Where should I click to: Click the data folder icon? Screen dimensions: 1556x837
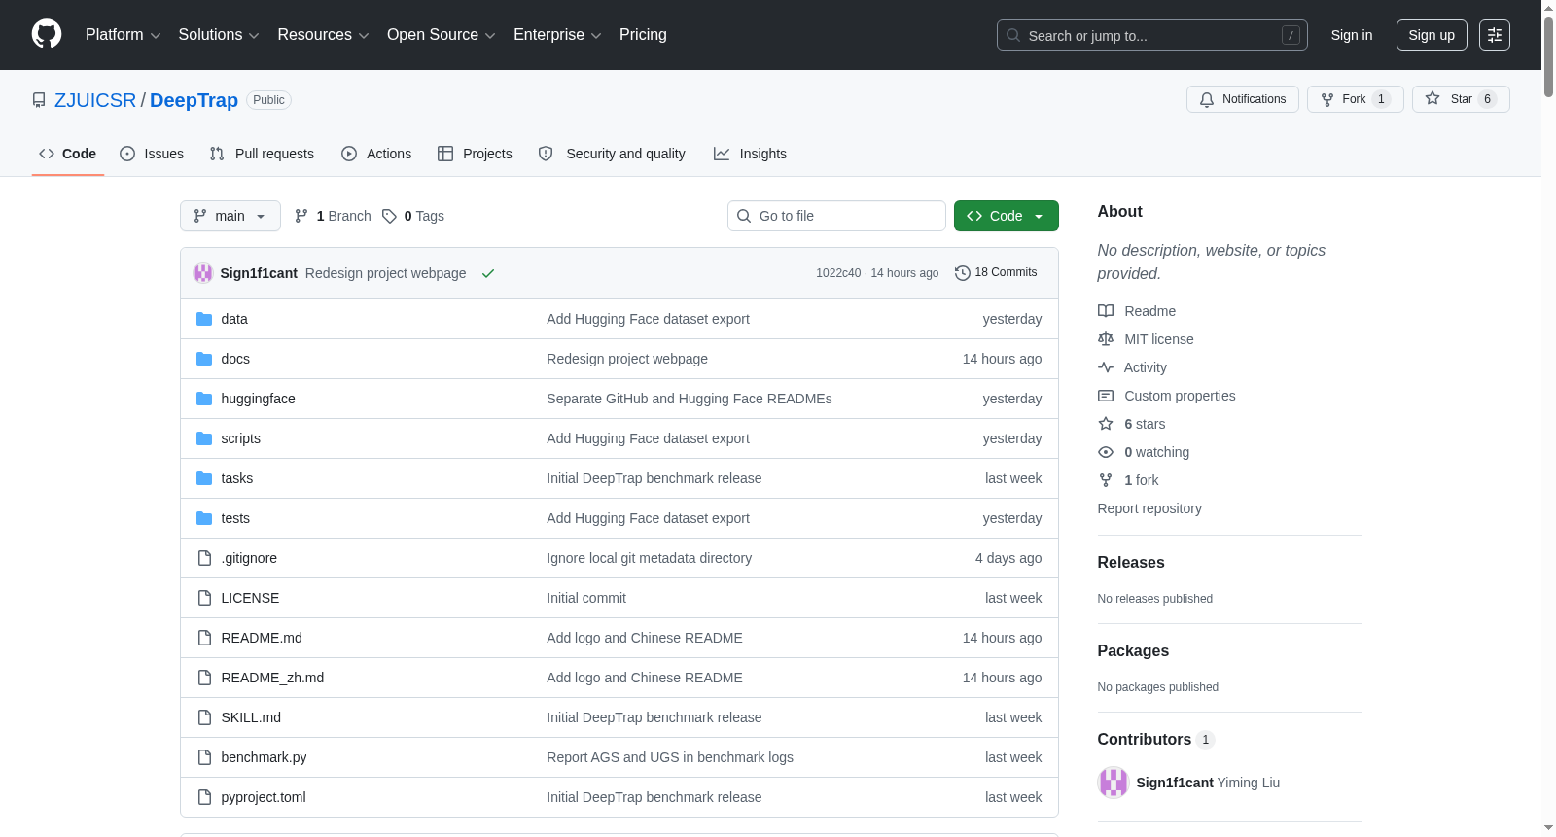coord(204,319)
